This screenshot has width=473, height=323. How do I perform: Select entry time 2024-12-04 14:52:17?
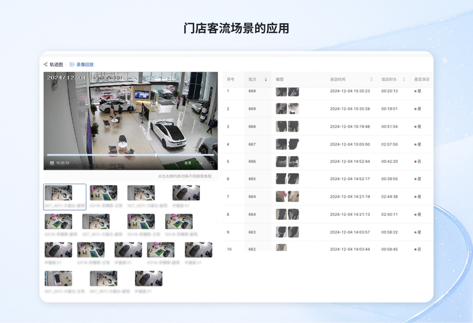click(x=349, y=179)
